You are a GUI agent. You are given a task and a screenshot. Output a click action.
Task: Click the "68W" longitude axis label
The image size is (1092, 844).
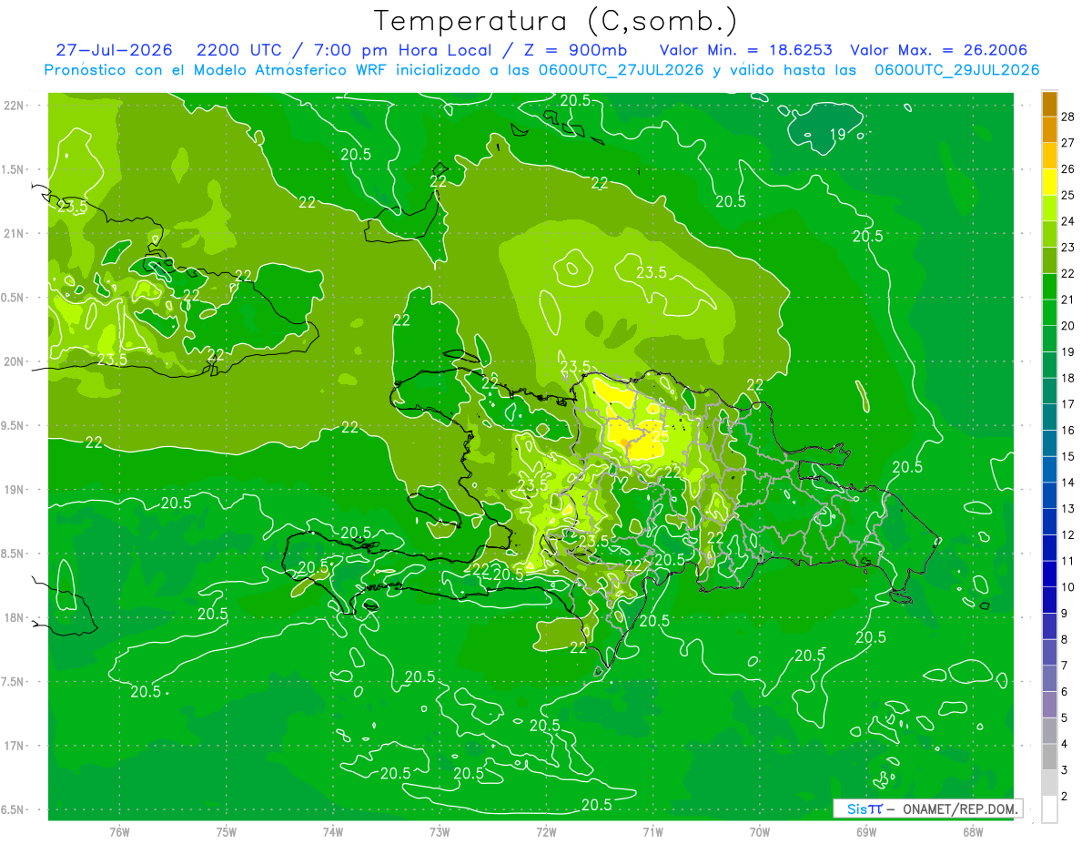[x=972, y=832]
